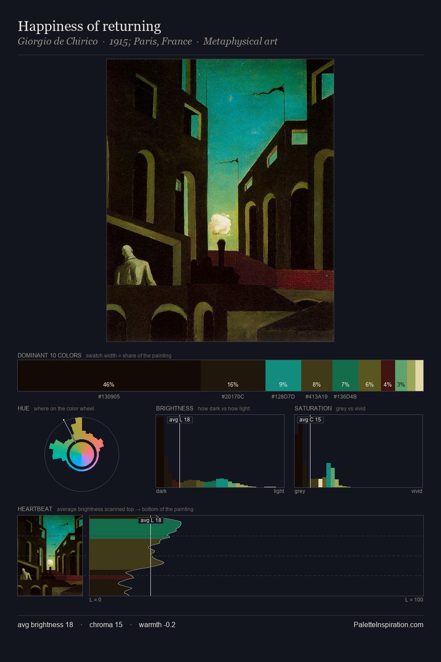Click hex code #413A19
The image size is (441, 662).
click(x=317, y=397)
